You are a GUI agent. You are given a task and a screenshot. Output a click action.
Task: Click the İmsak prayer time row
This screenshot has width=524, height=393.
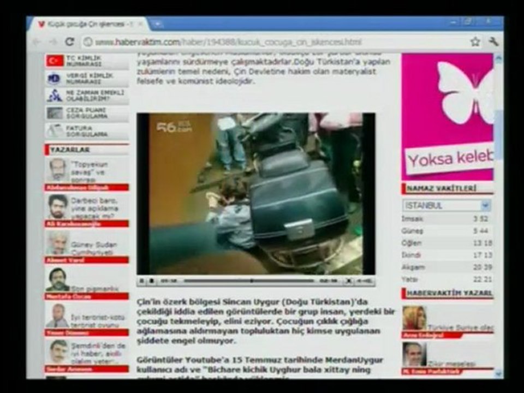(x=446, y=219)
